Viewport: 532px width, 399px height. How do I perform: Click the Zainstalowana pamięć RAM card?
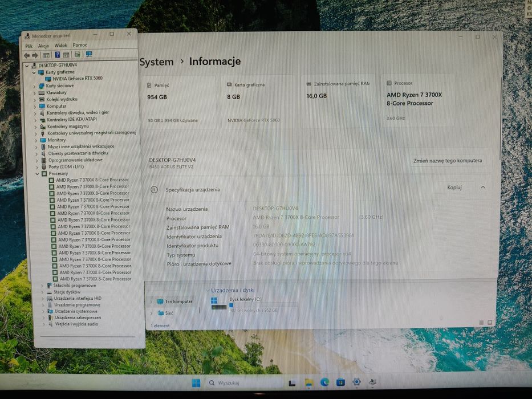tap(337, 101)
